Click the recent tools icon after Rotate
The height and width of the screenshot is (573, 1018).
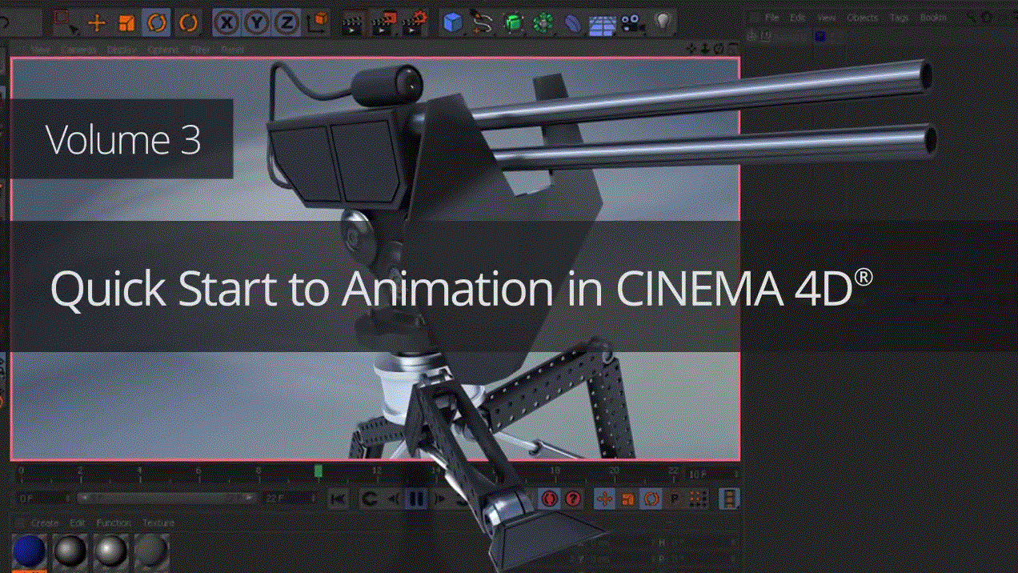tap(189, 23)
